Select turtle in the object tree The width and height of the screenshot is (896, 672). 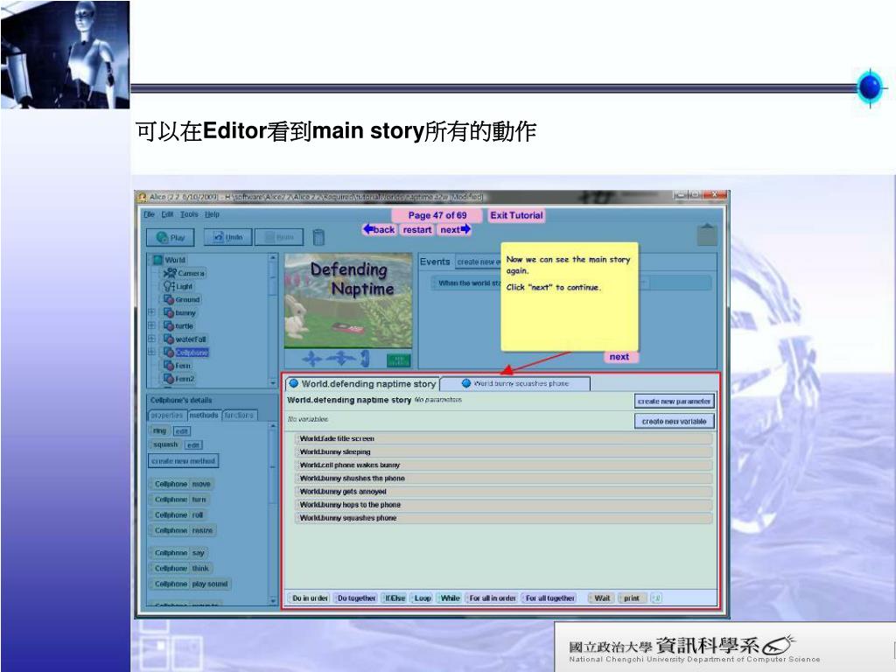[178, 325]
